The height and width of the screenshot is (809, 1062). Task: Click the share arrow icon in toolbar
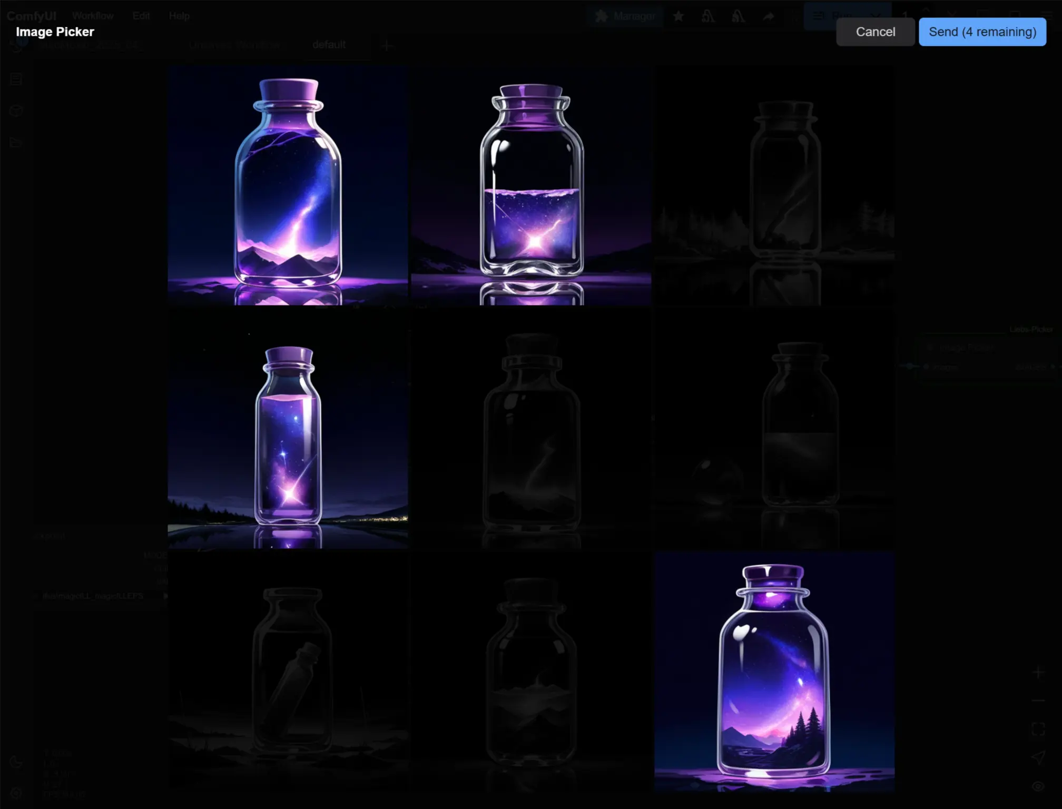(768, 16)
